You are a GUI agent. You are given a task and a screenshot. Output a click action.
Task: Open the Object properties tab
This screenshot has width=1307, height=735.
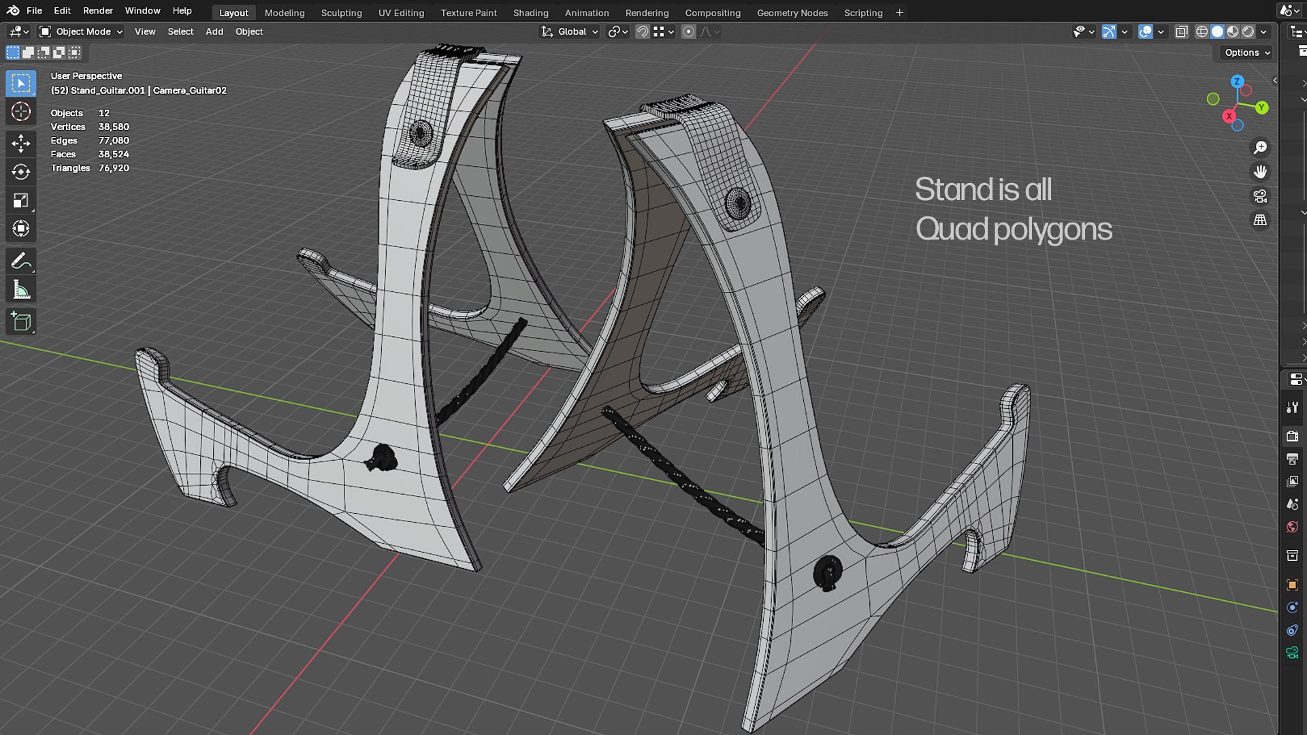1292,585
